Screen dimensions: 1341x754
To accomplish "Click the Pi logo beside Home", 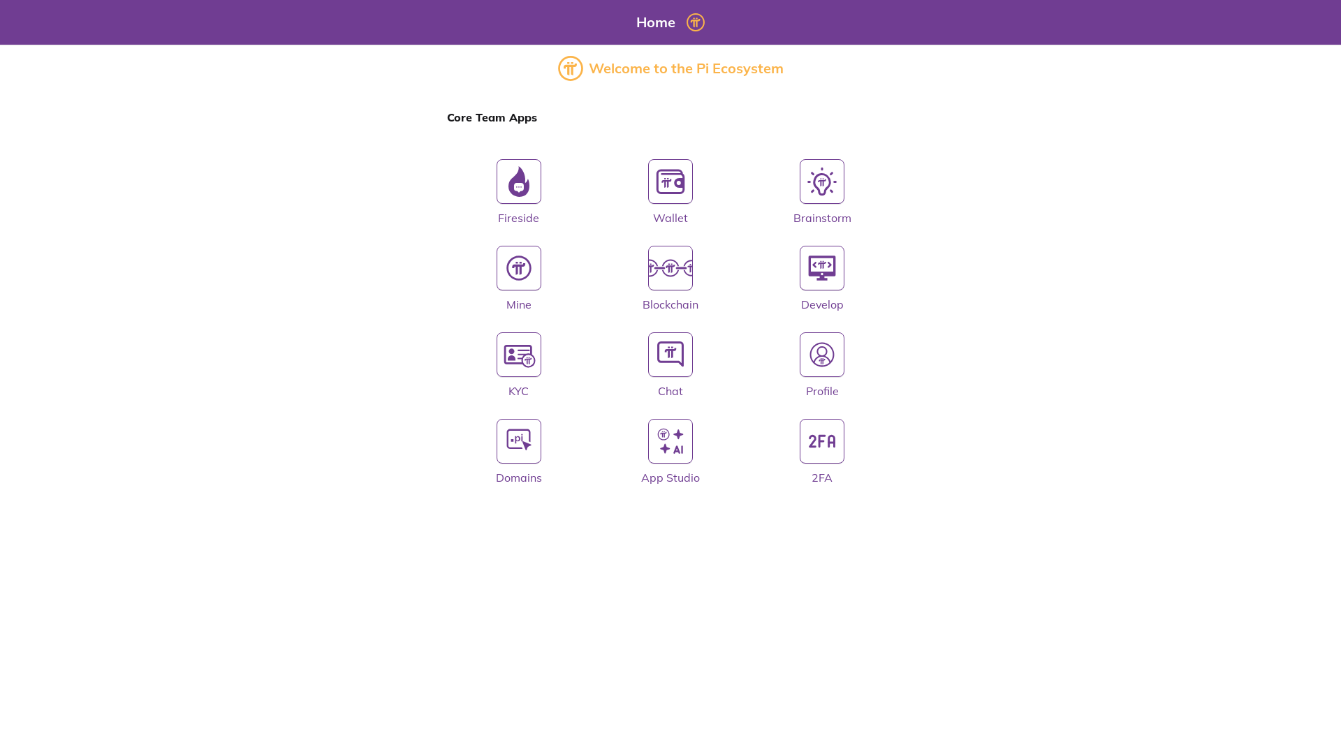I will coord(695,22).
